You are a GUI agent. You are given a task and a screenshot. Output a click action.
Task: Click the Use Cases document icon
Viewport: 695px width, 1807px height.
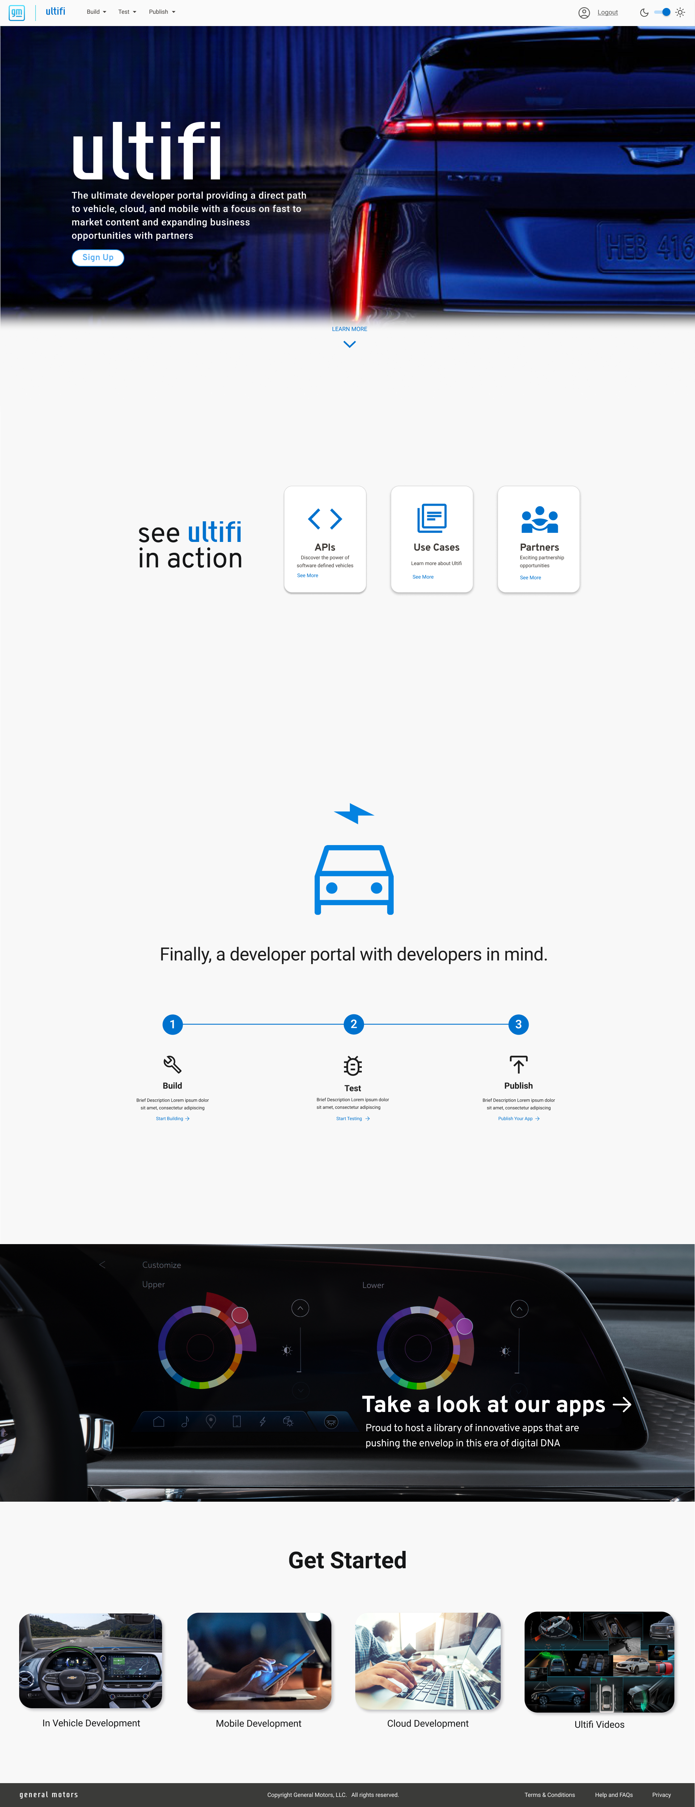pyautogui.click(x=432, y=518)
